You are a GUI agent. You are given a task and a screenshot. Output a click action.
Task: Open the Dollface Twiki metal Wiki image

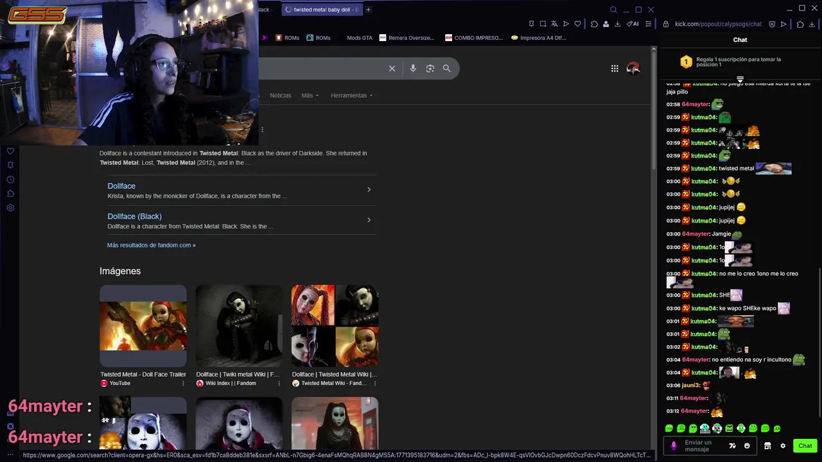tap(239, 326)
